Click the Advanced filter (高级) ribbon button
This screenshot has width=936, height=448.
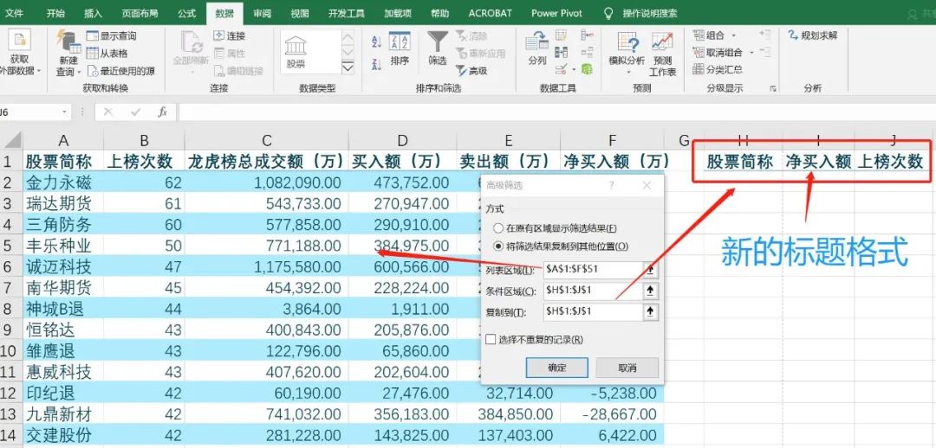[x=472, y=71]
